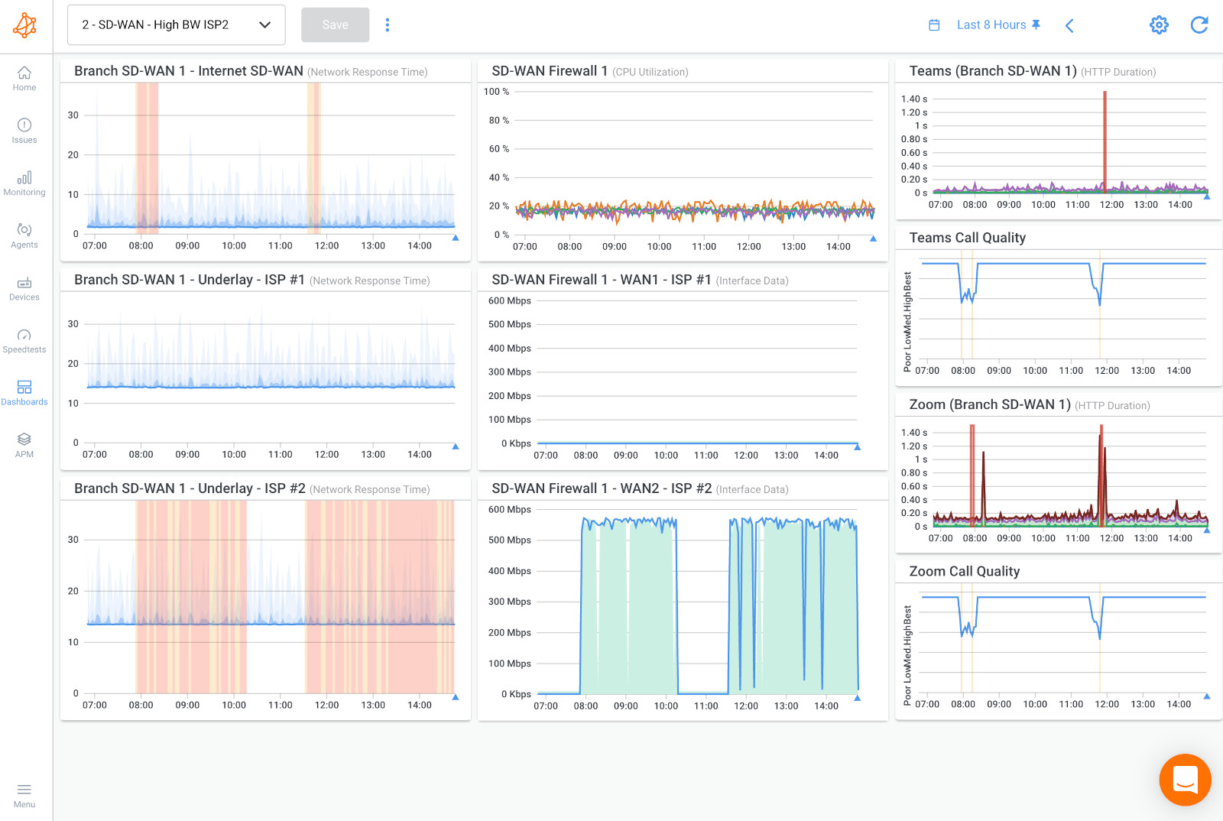Screen dimensions: 1223x821
Task: Open the calendar date picker
Action: 933,24
